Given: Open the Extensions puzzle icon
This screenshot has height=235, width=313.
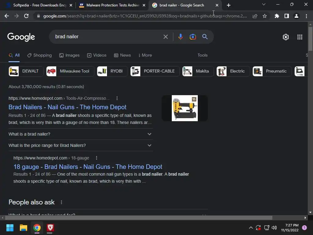Looking at the screenshot, I should (277, 16).
